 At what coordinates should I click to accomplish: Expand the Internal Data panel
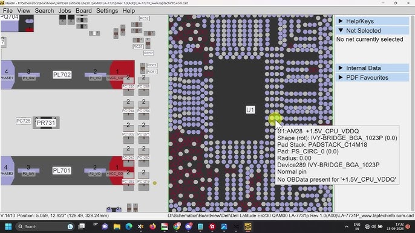tap(372, 68)
